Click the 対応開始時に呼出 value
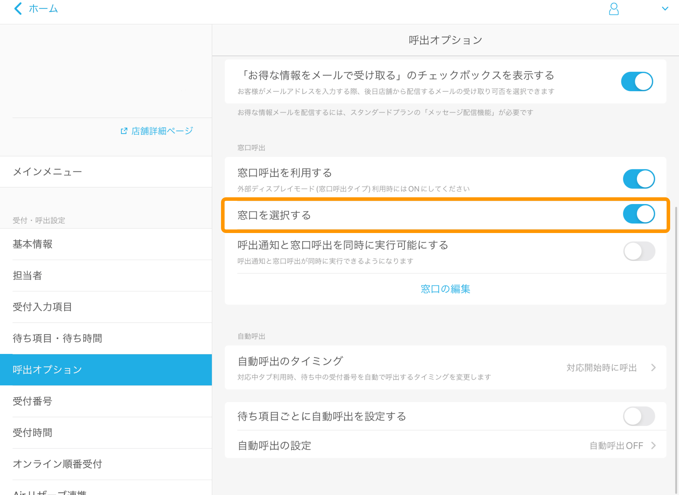679x495 pixels. coord(602,368)
